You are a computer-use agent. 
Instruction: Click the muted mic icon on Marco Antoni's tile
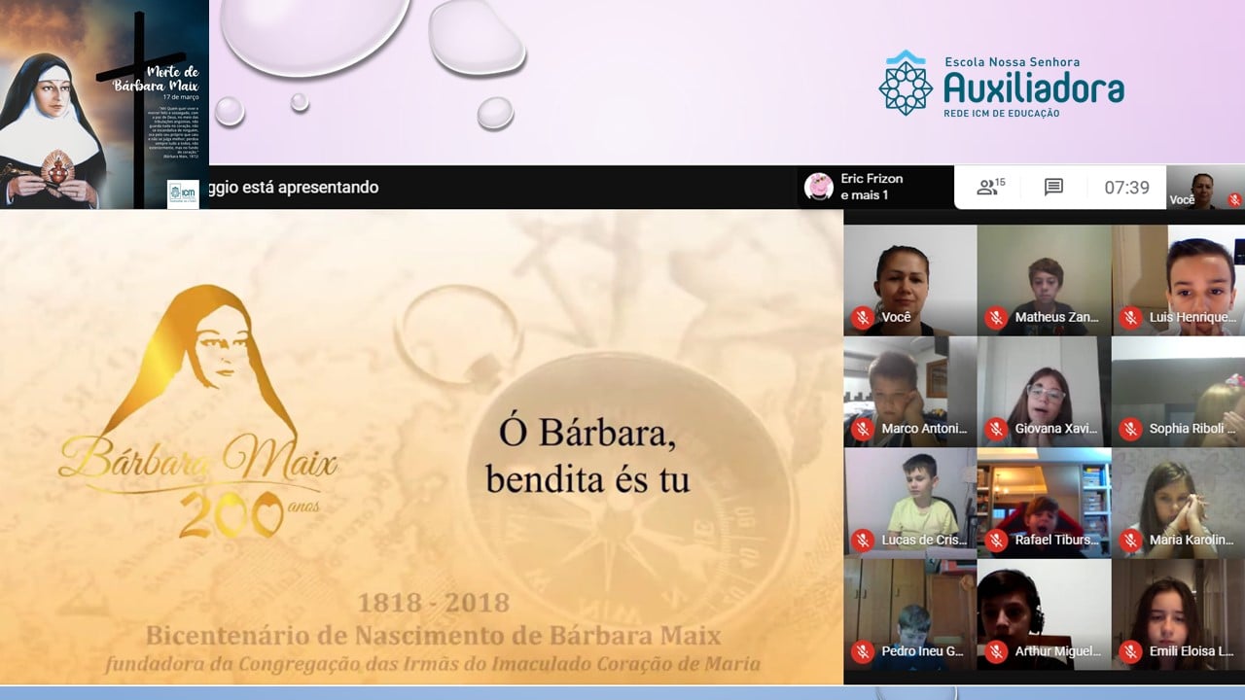862,429
